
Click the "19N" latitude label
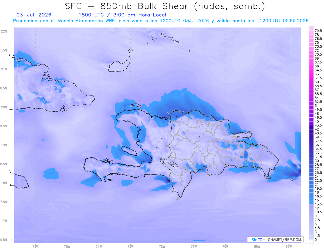[4, 145]
